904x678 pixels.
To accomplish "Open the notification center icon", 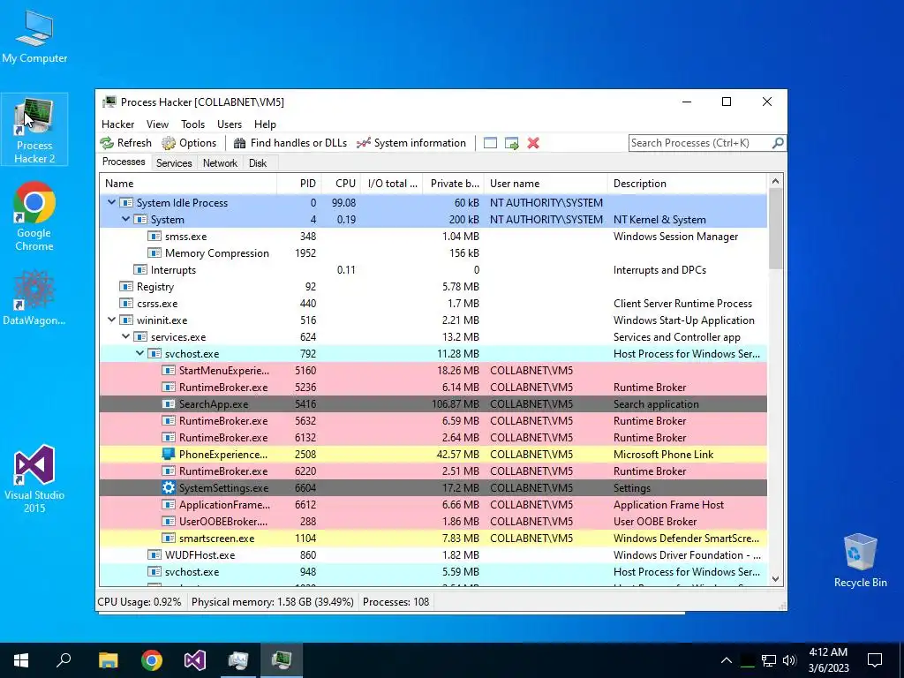I will [875, 660].
